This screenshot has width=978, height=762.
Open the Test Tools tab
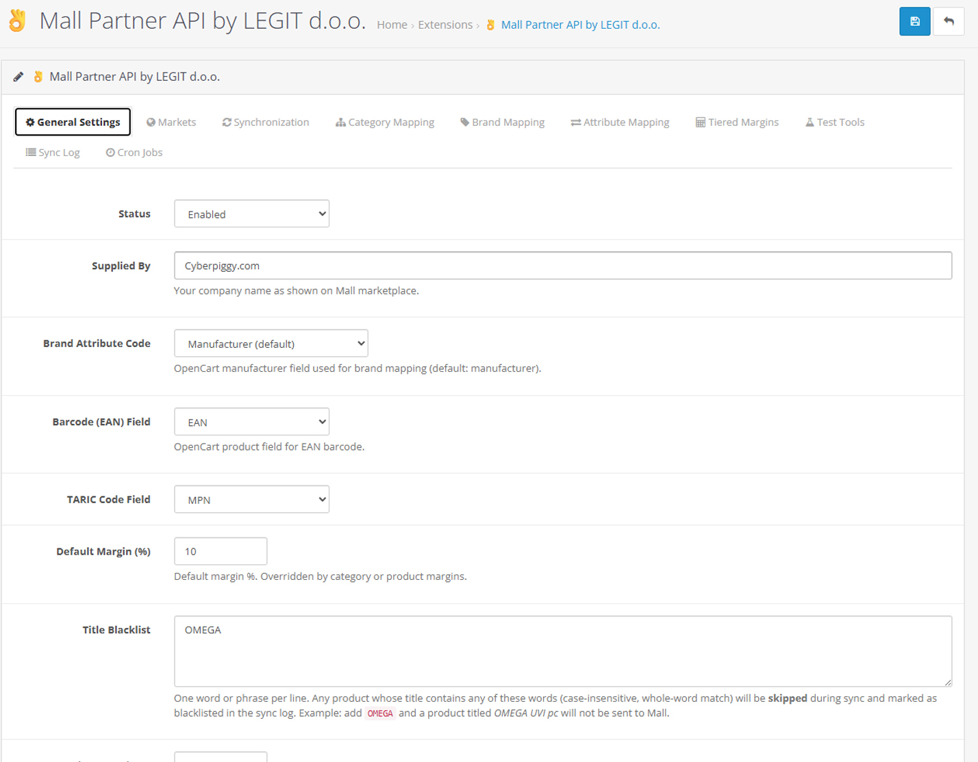835,122
